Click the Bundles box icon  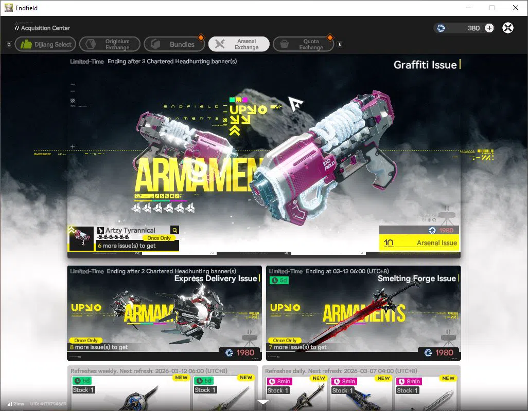point(155,44)
